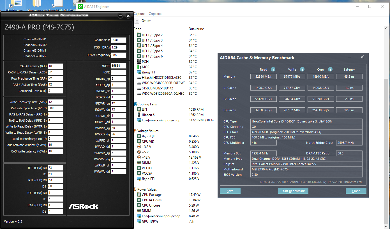Screen dimensions: 390x229
Task: Click the Row Precharge Time (tRP) field
Action: [56, 78]
